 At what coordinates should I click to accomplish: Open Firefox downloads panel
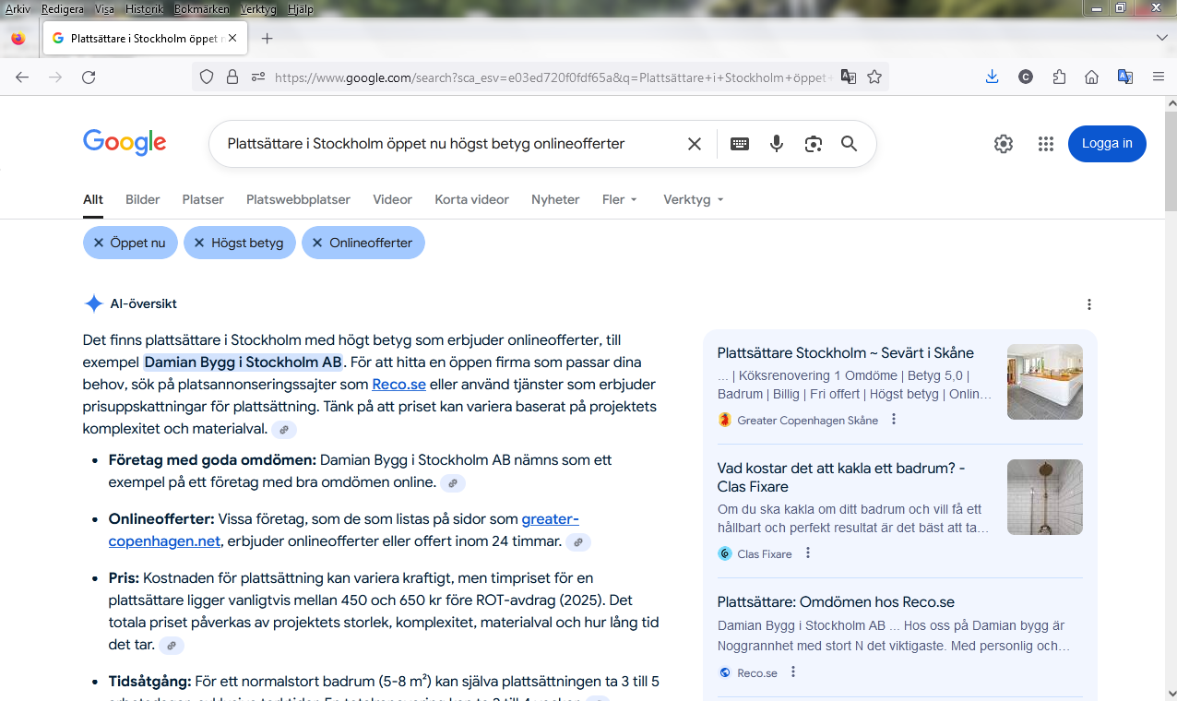(x=993, y=77)
